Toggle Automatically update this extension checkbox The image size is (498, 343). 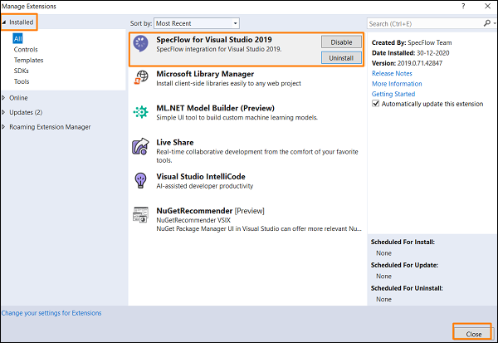(x=377, y=104)
